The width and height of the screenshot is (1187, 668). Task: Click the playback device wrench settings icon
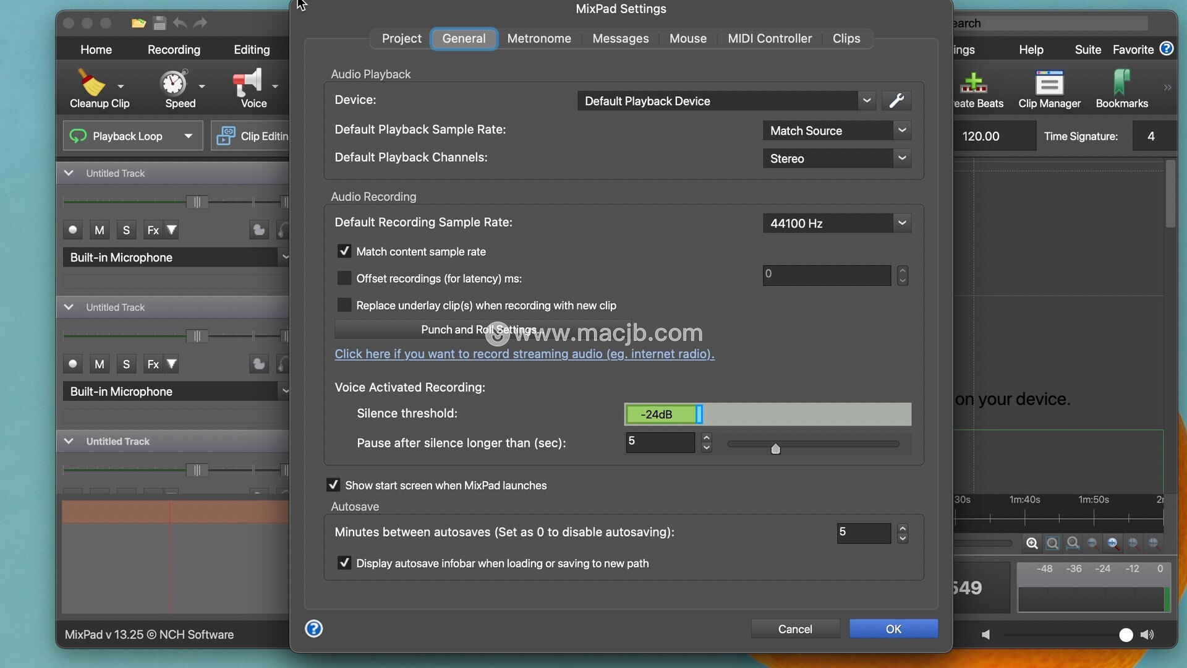click(896, 101)
